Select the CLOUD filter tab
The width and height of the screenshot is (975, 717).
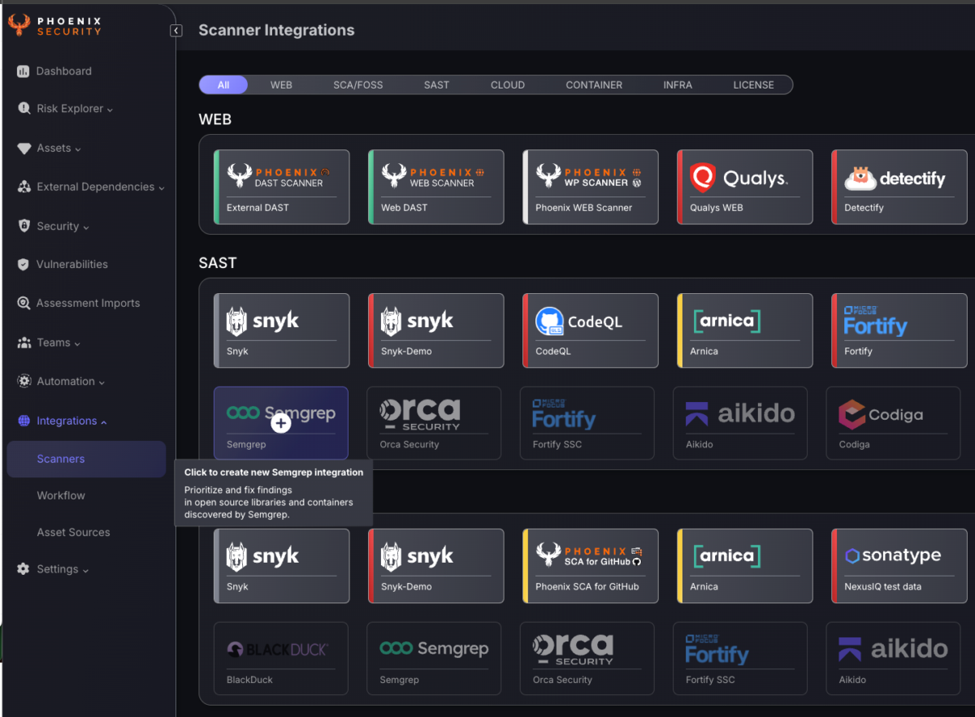[508, 85]
